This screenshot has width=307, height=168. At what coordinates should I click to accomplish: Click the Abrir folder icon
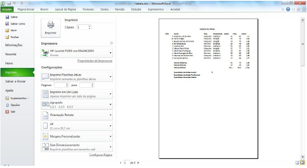7,30
